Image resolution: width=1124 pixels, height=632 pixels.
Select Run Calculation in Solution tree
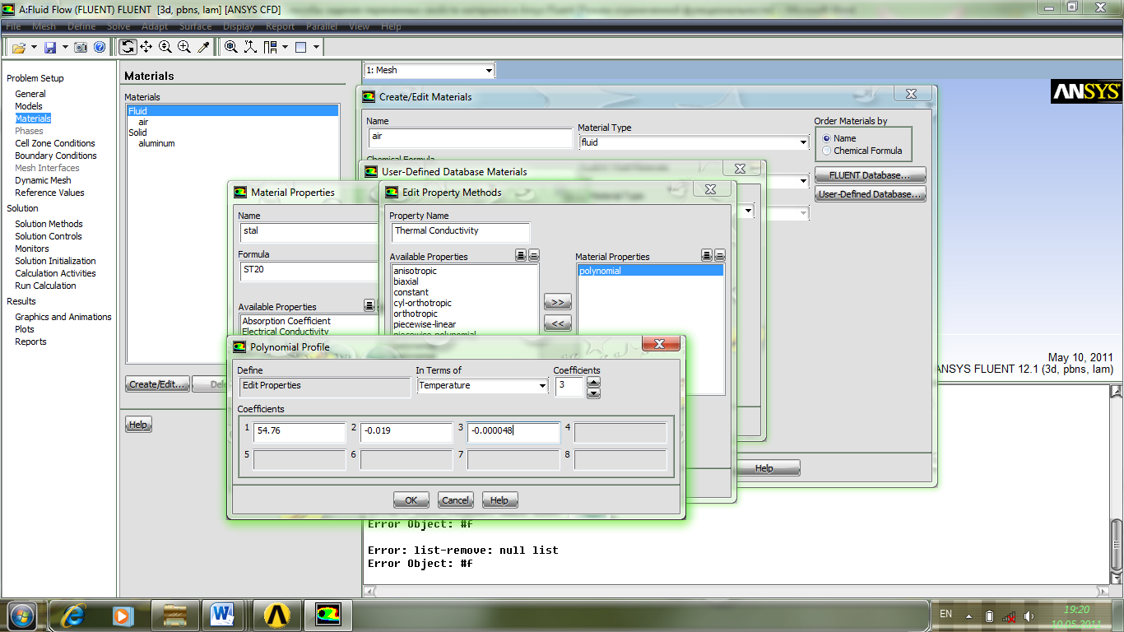pos(45,286)
